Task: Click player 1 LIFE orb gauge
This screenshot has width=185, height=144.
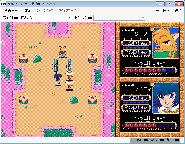Action: [x=149, y=70]
